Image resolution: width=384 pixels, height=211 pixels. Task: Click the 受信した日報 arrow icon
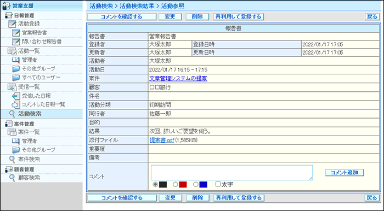point(16,96)
